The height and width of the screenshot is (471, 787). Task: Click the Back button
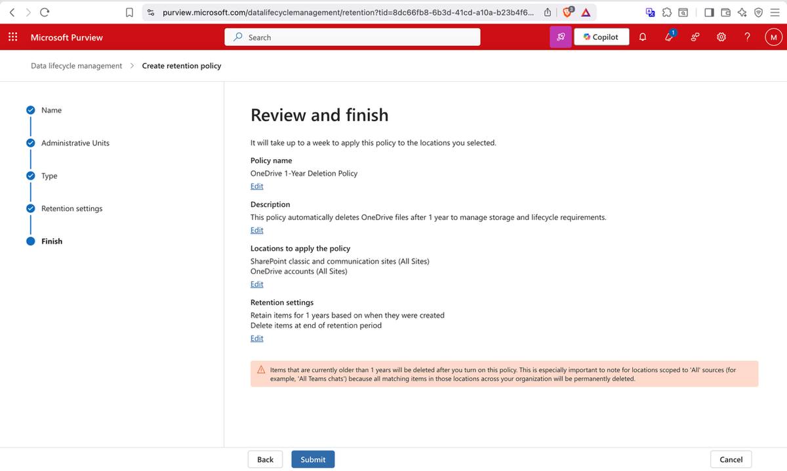(265, 459)
